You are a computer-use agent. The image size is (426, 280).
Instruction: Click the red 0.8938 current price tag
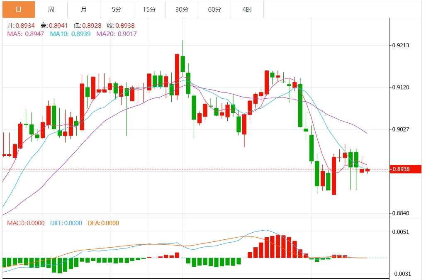[x=405, y=169]
